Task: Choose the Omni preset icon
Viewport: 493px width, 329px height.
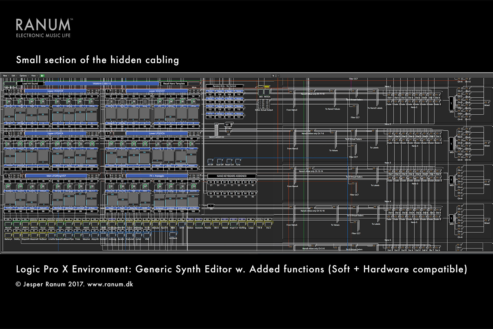Action: pyautogui.click(x=182, y=224)
